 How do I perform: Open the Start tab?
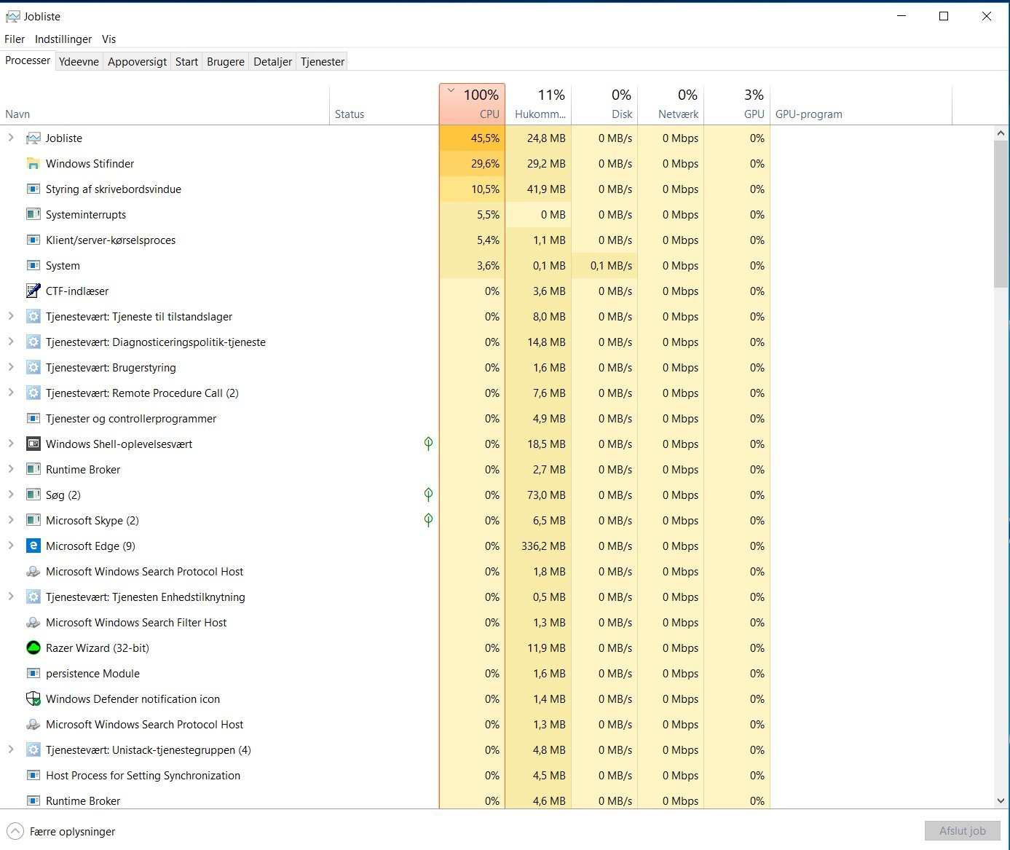pos(186,62)
